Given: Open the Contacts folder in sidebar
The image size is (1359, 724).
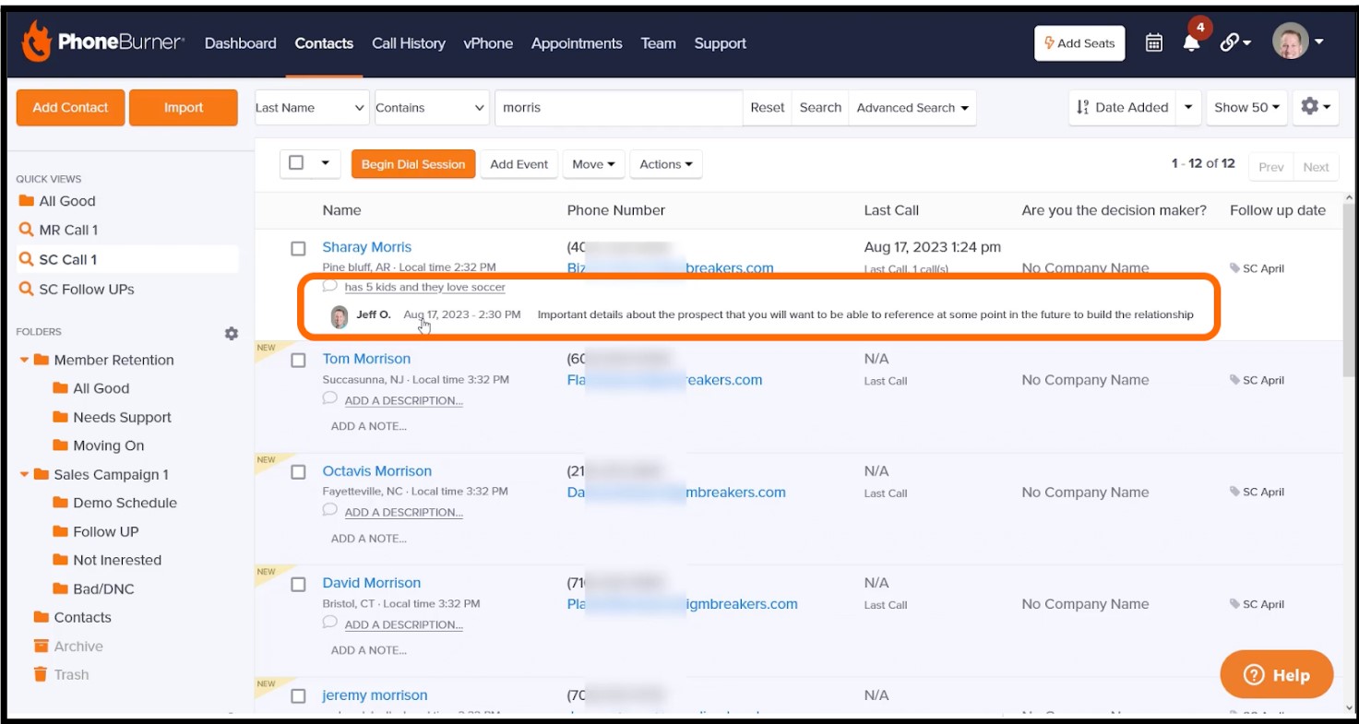Looking at the screenshot, I should click(x=72, y=617).
